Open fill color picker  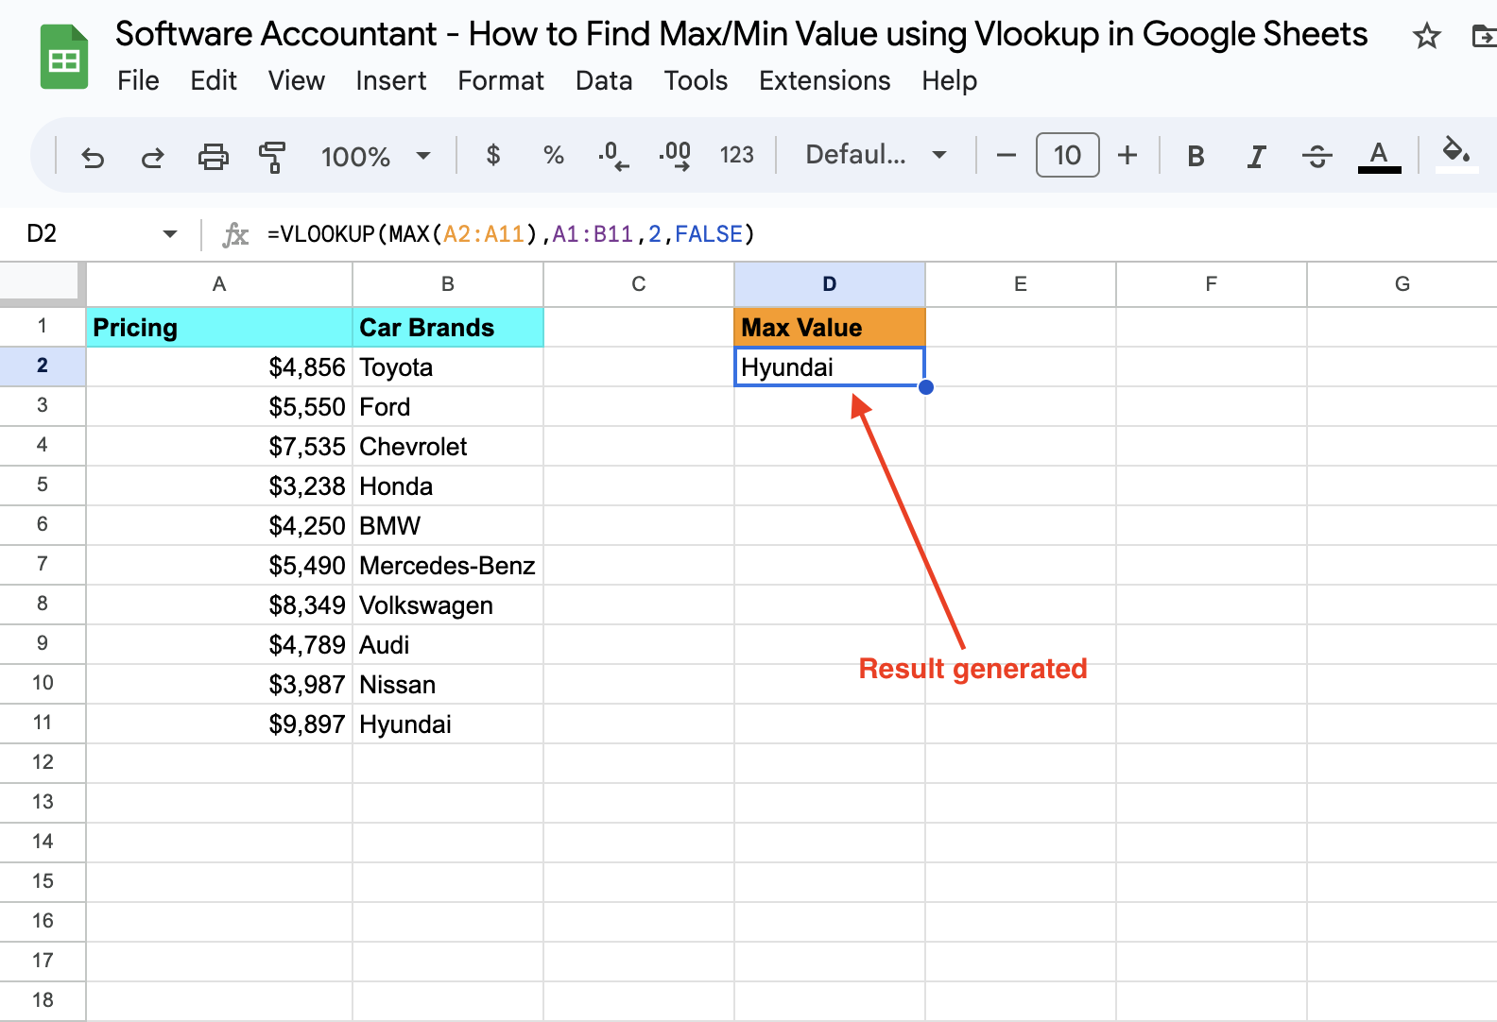coord(1456,154)
